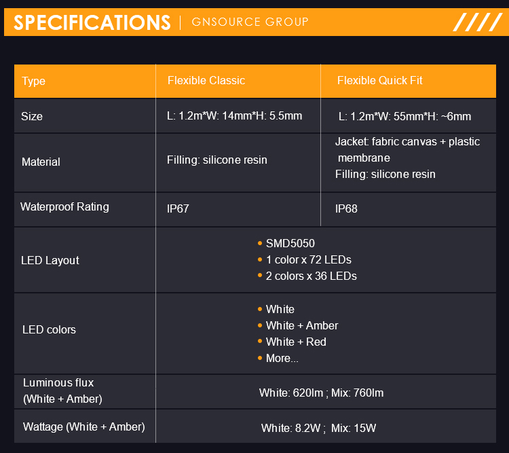Image resolution: width=509 pixels, height=453 pixels.
Task: Click the Waterproof Rating row label
Action: 64,206
